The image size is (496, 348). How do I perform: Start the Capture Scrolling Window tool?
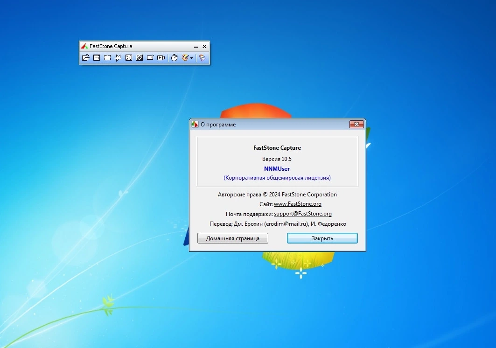140,57
